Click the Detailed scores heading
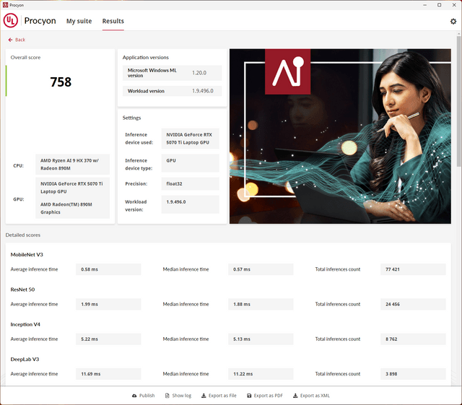 (23, 235)
